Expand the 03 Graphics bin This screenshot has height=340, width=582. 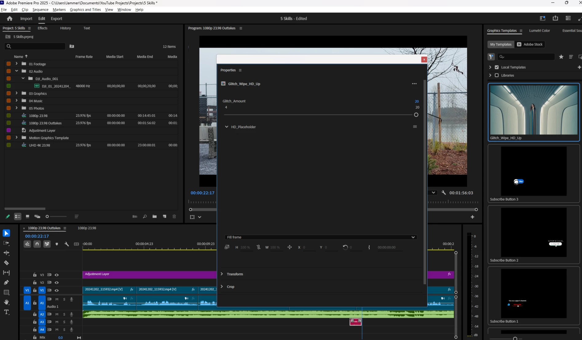[17, 93]
